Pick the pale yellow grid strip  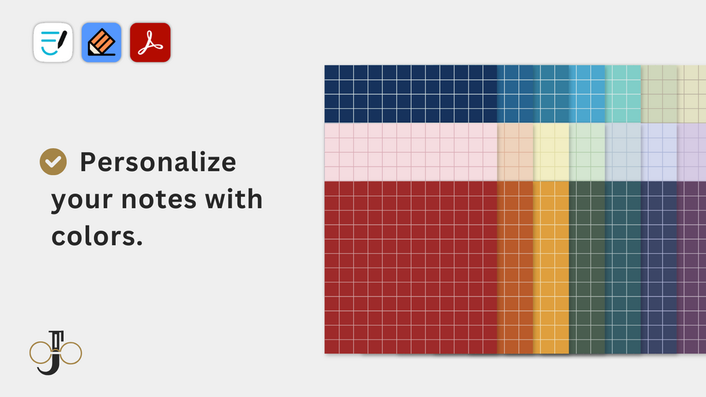551,152
